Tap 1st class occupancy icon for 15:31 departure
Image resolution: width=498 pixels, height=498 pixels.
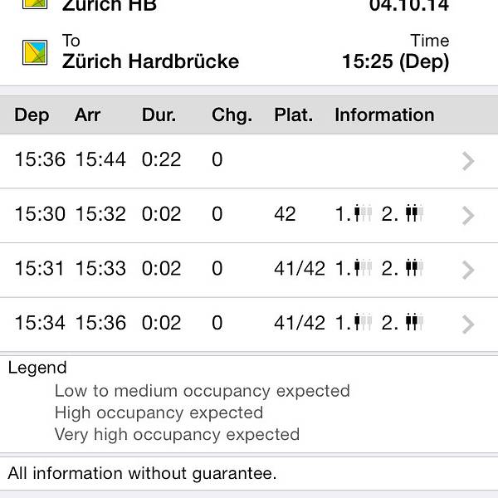coord(362,268)
